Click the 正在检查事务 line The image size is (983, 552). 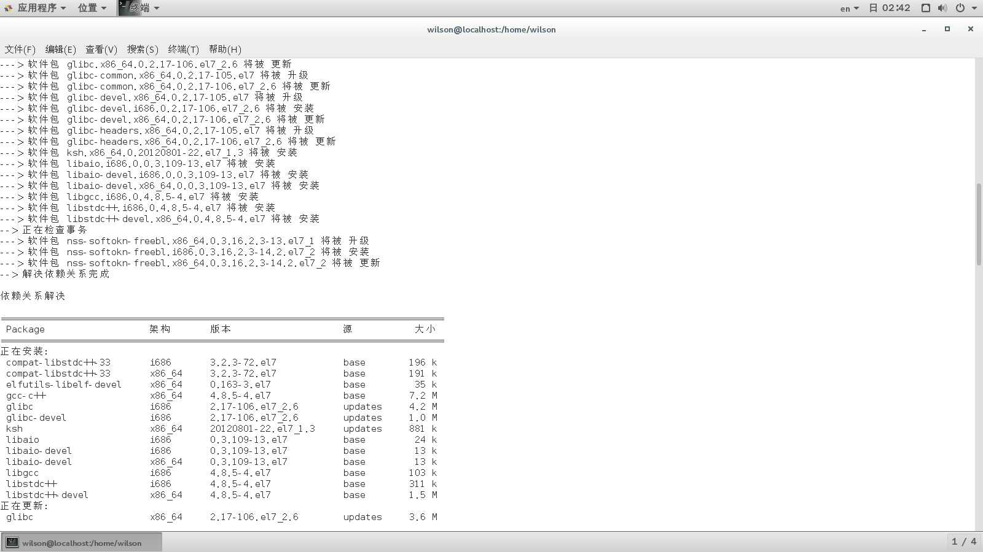click(44, 230)
